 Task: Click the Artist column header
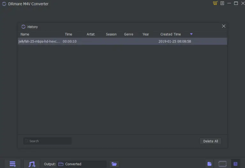[91, 34]
